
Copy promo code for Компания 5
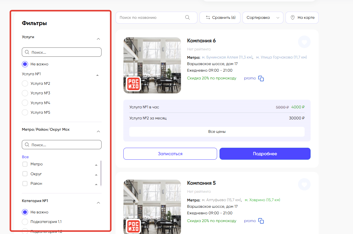261,221
